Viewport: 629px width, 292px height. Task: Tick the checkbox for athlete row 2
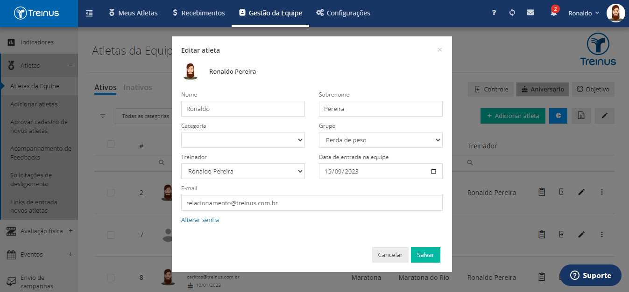(x=111, y=192)
